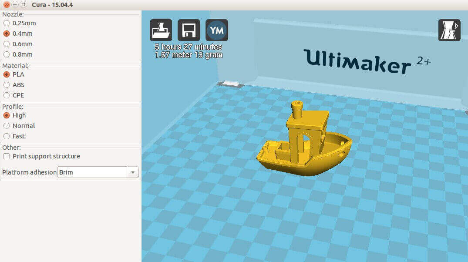Expand the Platform adhesion dropdown arrow
Viewport: 468px width, 262px height.
133,172
